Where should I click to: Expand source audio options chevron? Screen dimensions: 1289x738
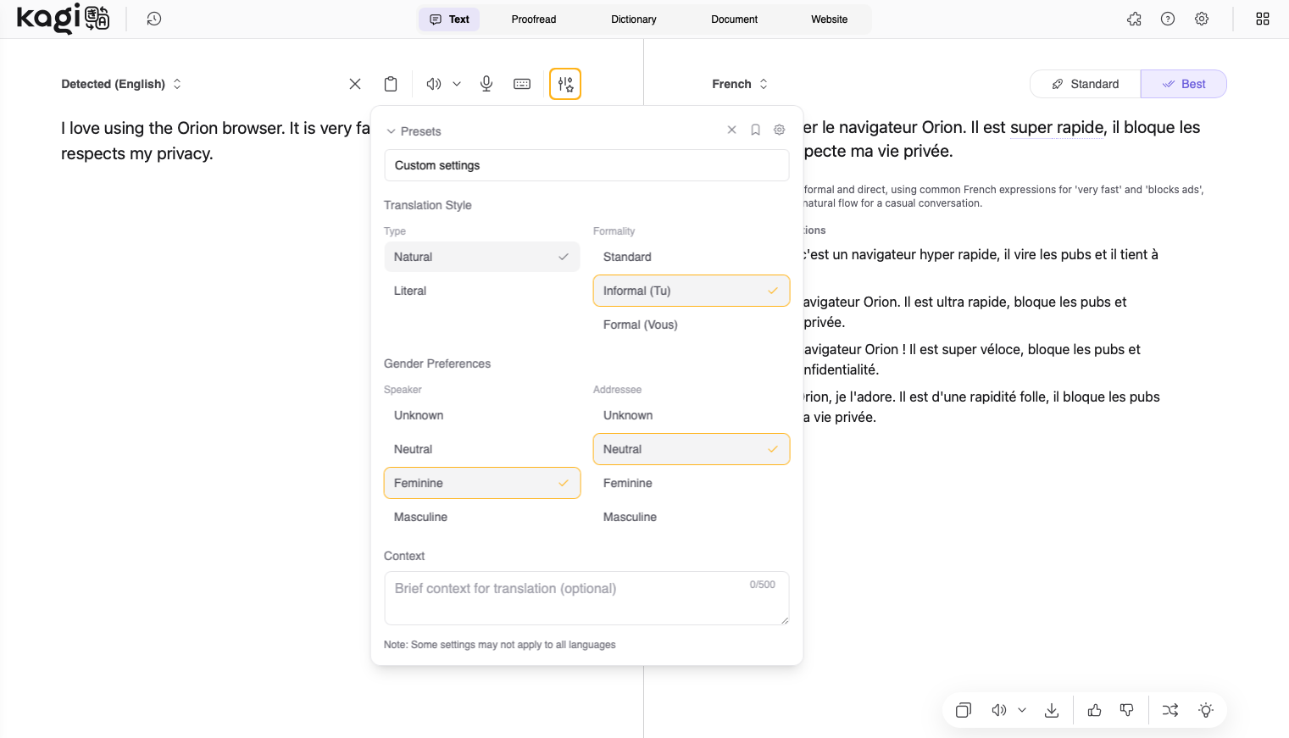pyautogui.click(x=457, y=84)
